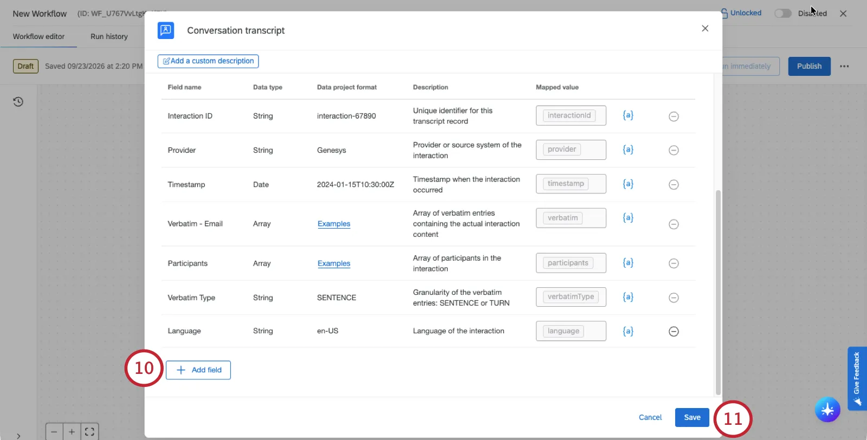Screen dimensions: 867x440
Task: Click the interactionId mapped value field
Action: [571, 115]
